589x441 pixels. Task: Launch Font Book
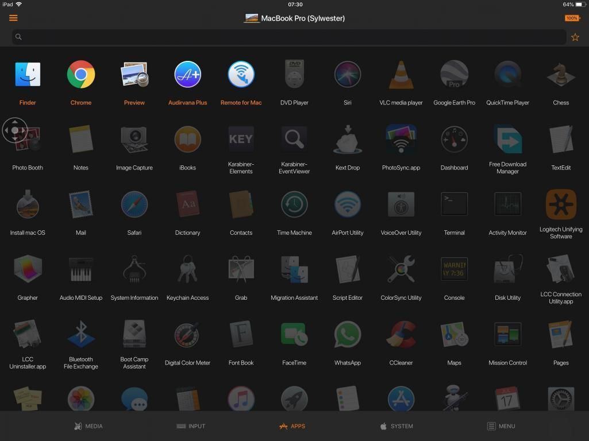(241, 334)
